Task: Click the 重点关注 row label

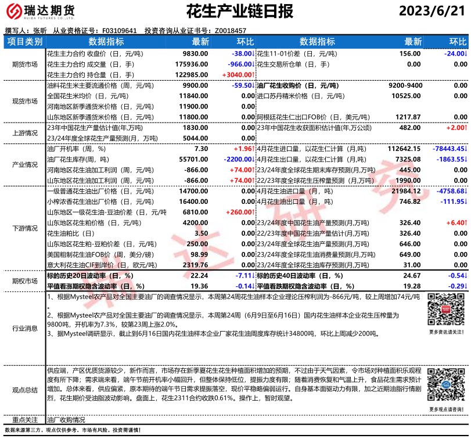Action: click(24, 420)
